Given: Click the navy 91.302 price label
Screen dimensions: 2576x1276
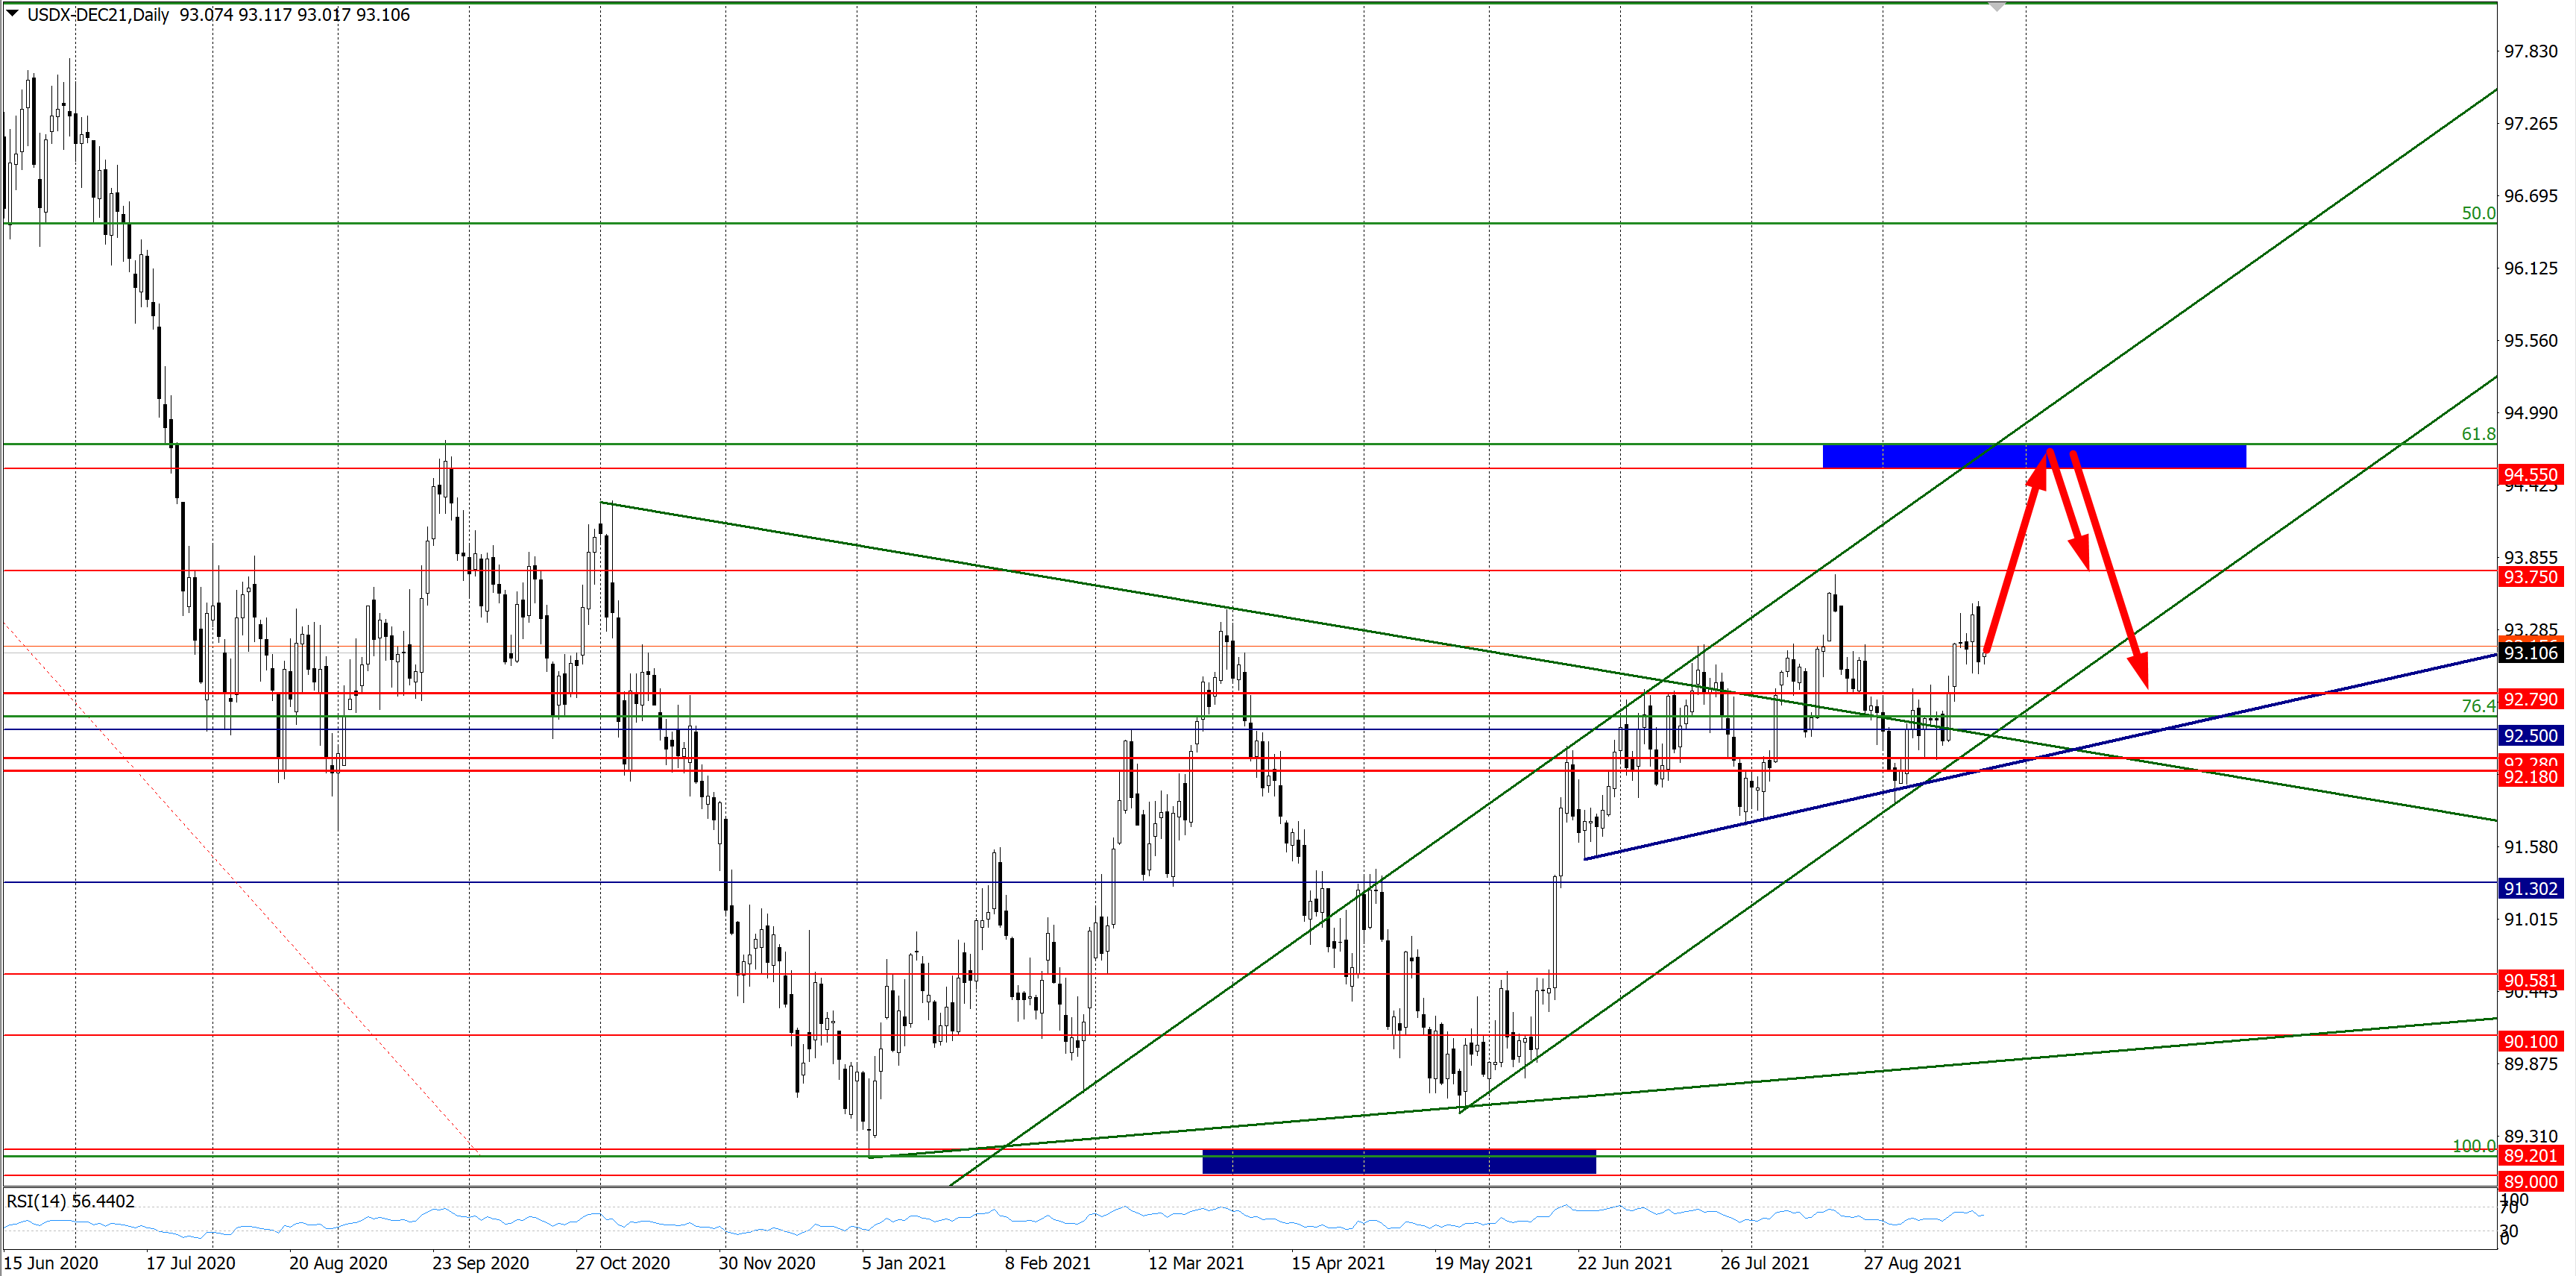Looking at the screenshot, I should click(x=2530, y=888).
